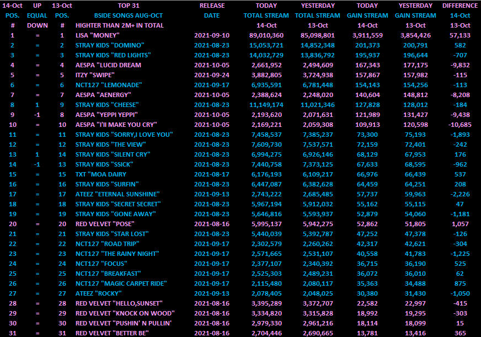Select today's total stream 6,176,193

point(266,174)
